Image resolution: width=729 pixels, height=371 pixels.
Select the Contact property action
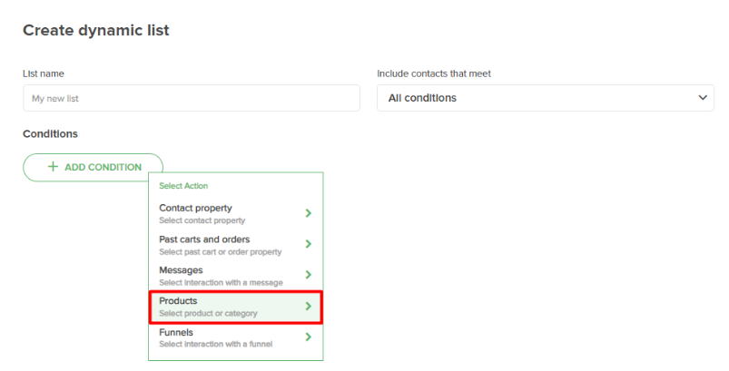[236, 213]
